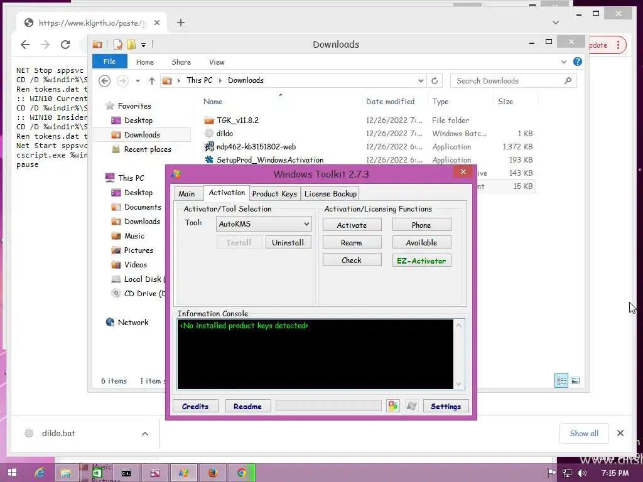
Task: Click the Windows Toolkit title bar logo icon
Action: 176,174
